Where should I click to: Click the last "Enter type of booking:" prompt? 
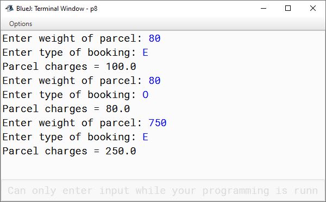point(69,137)
